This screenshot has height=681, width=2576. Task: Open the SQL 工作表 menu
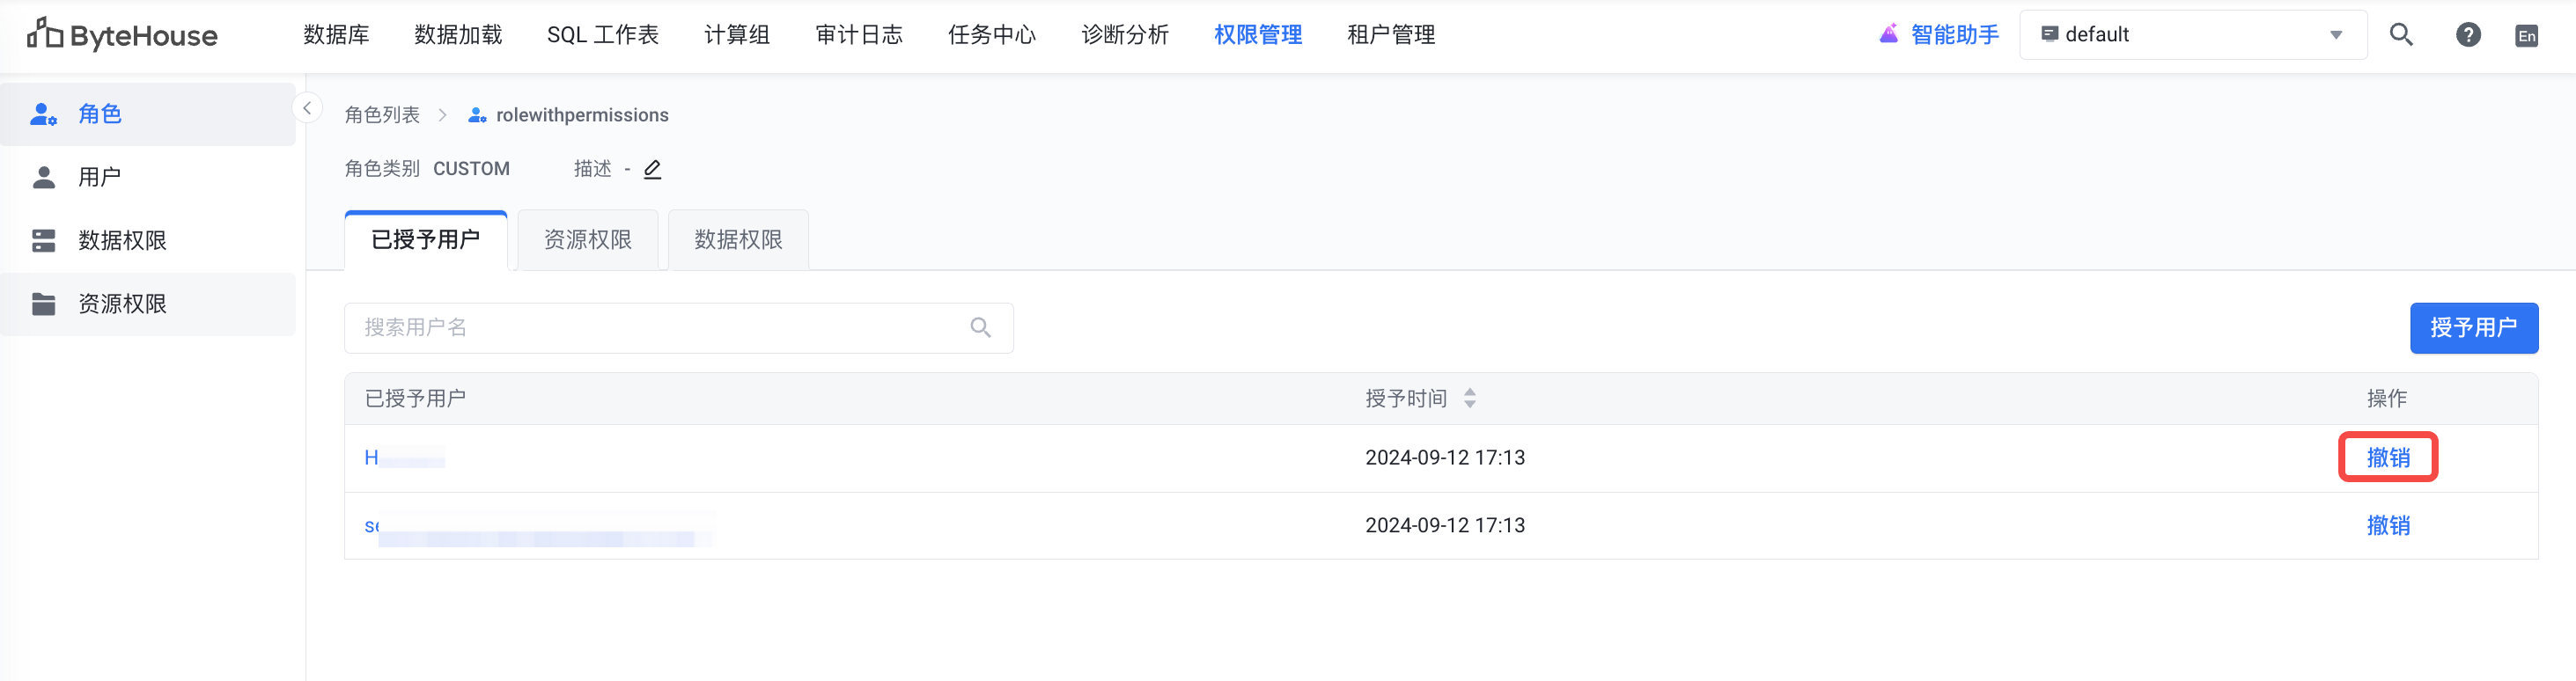point(602,35)
